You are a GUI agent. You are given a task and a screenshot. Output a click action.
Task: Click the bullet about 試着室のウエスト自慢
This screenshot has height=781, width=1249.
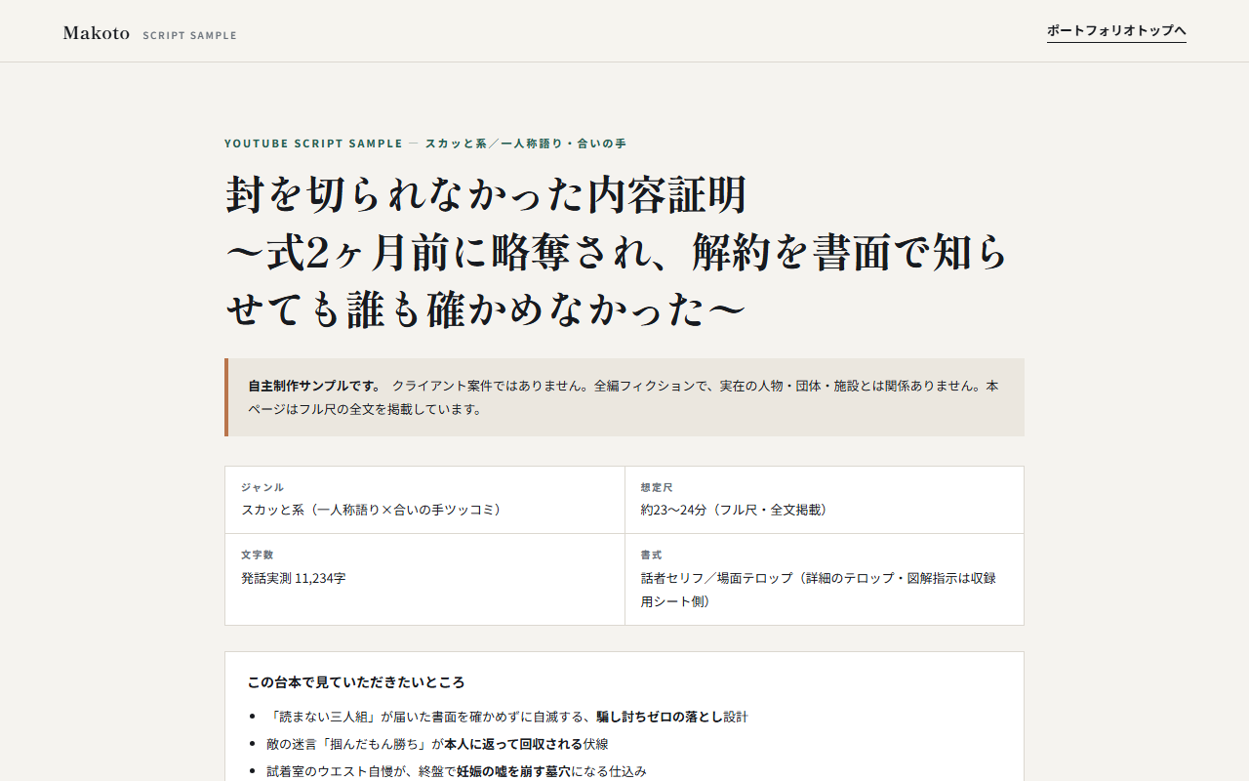pos(457,771)
